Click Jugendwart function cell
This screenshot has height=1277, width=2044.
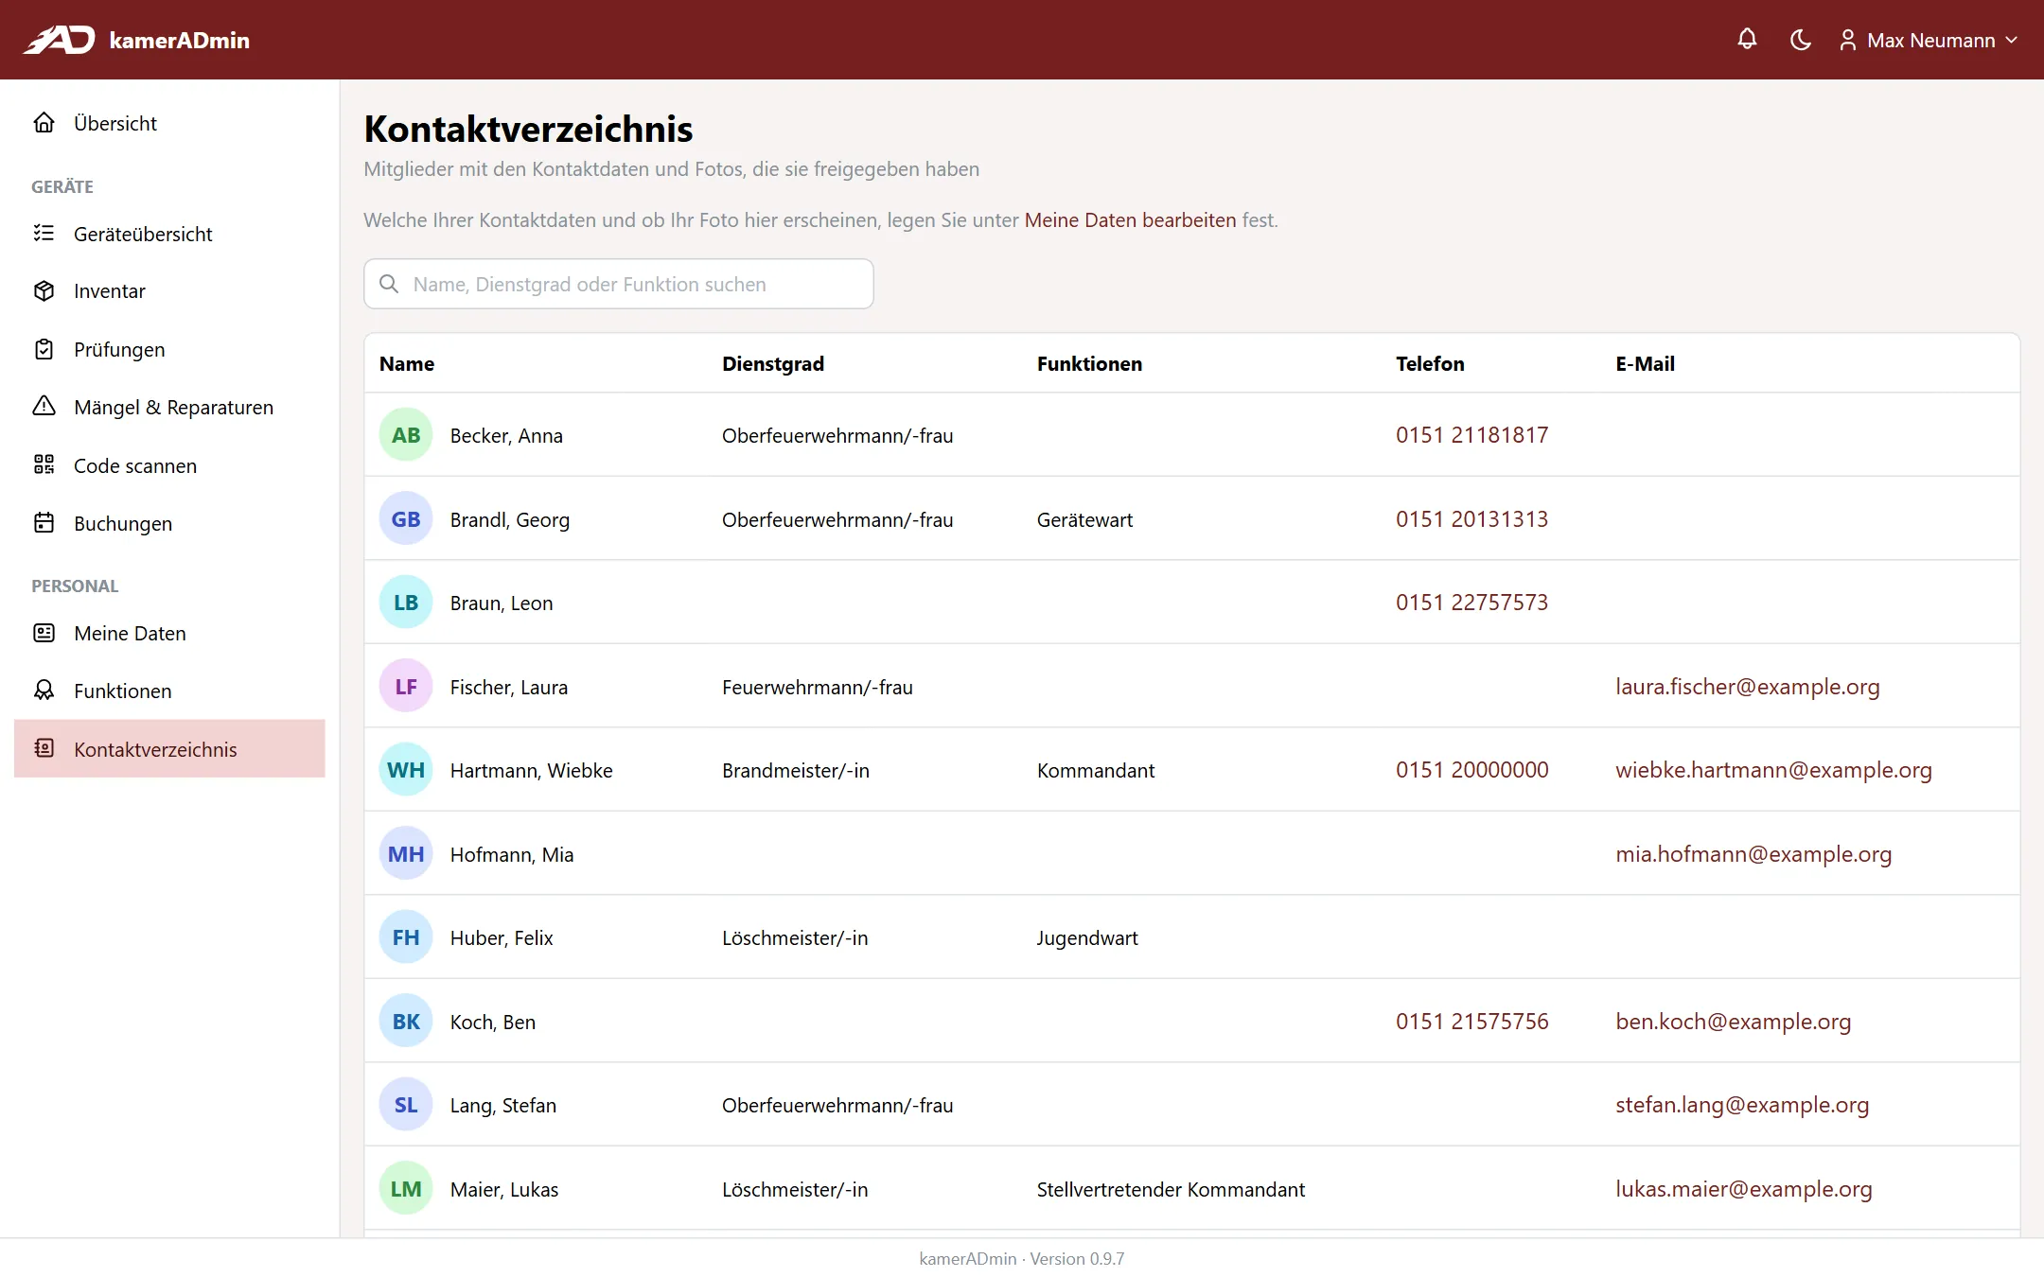(1087, 938)
